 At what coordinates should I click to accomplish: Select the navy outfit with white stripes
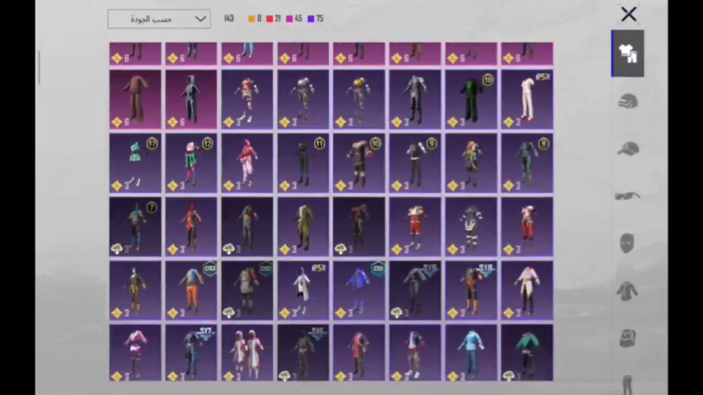pyautogui.click(x=471, y=227)
